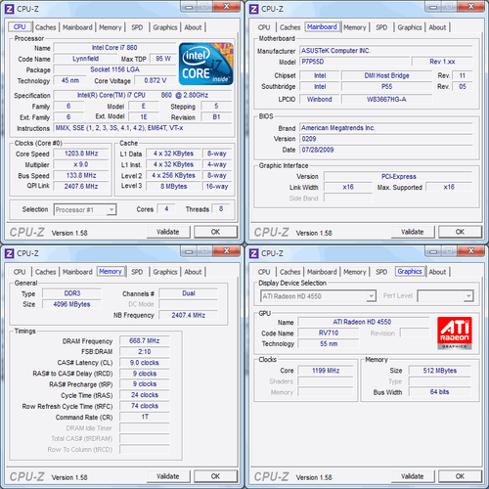Click Validate in the Mainboard window

[x=413, y=232]
